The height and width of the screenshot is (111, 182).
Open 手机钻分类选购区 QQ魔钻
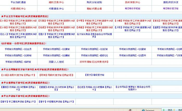coord(56,55)
